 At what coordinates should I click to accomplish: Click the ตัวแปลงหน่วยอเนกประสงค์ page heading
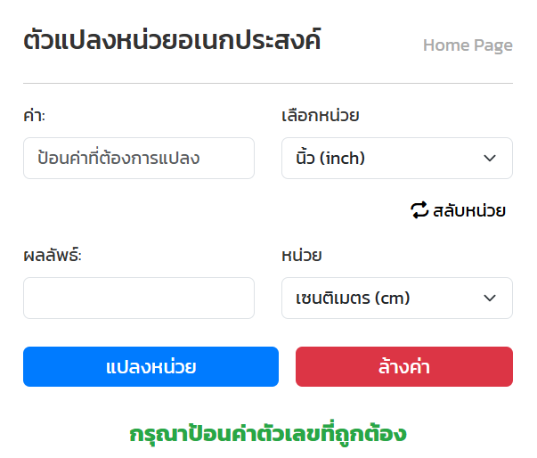[172, 40]
